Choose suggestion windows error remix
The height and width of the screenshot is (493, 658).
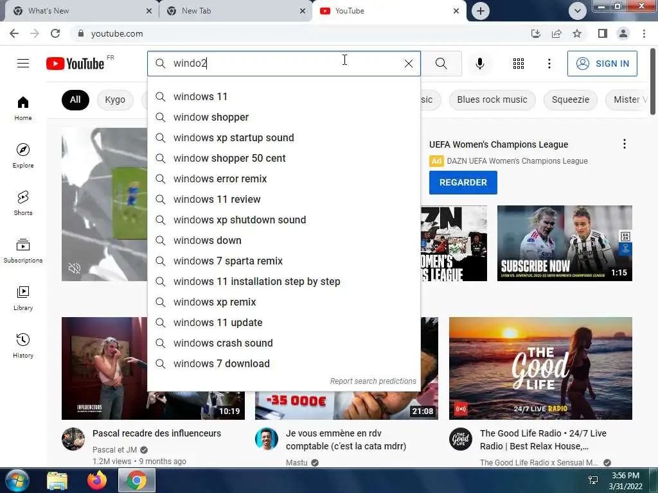tap(283, 178)
